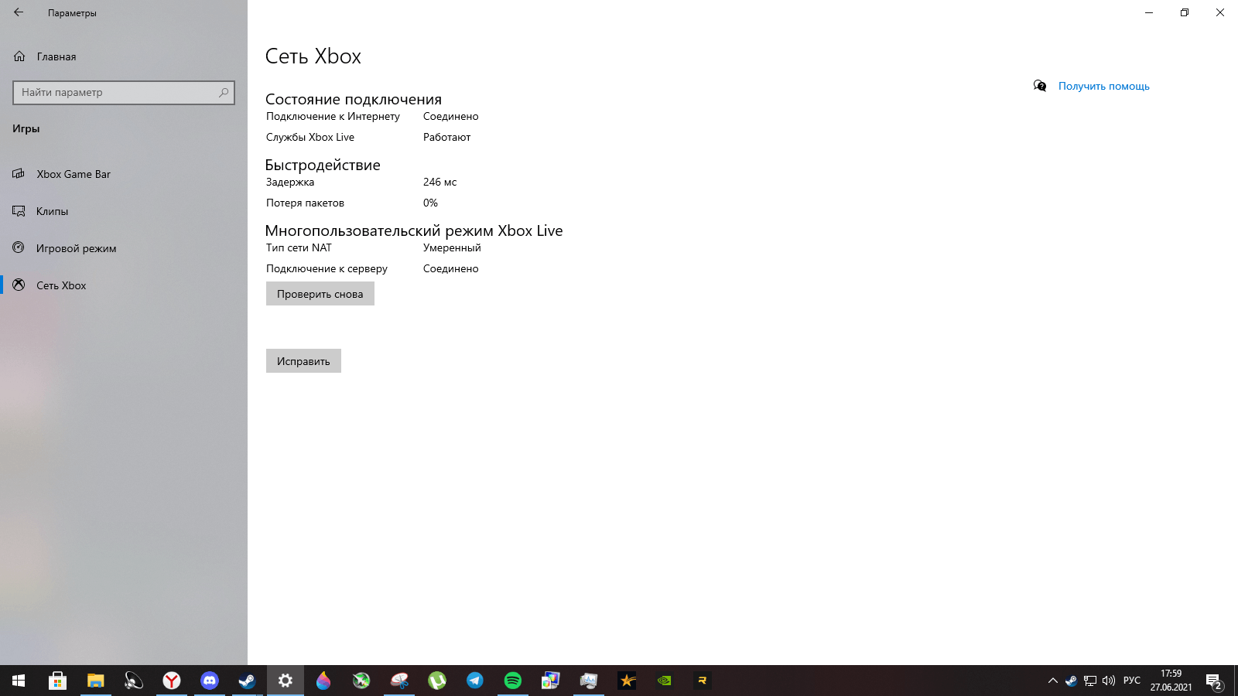Image resolution: width=1238 pixels, height=696 pixels.
Task: Open Microsoft Store from the taskbar
Action: click(x=57, y=681)
